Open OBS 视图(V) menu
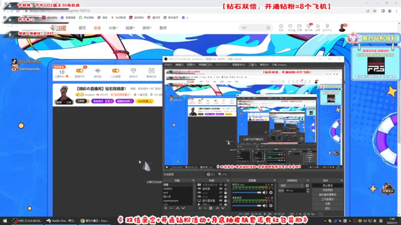This screenshot has width=401, height=225. (x=191, y=65)
